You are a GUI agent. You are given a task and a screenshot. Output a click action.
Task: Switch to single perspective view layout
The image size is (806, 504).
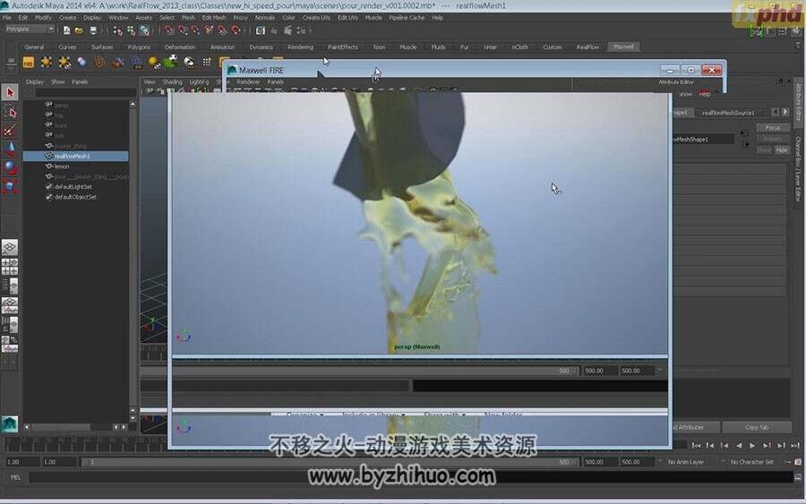coord(10,247)
